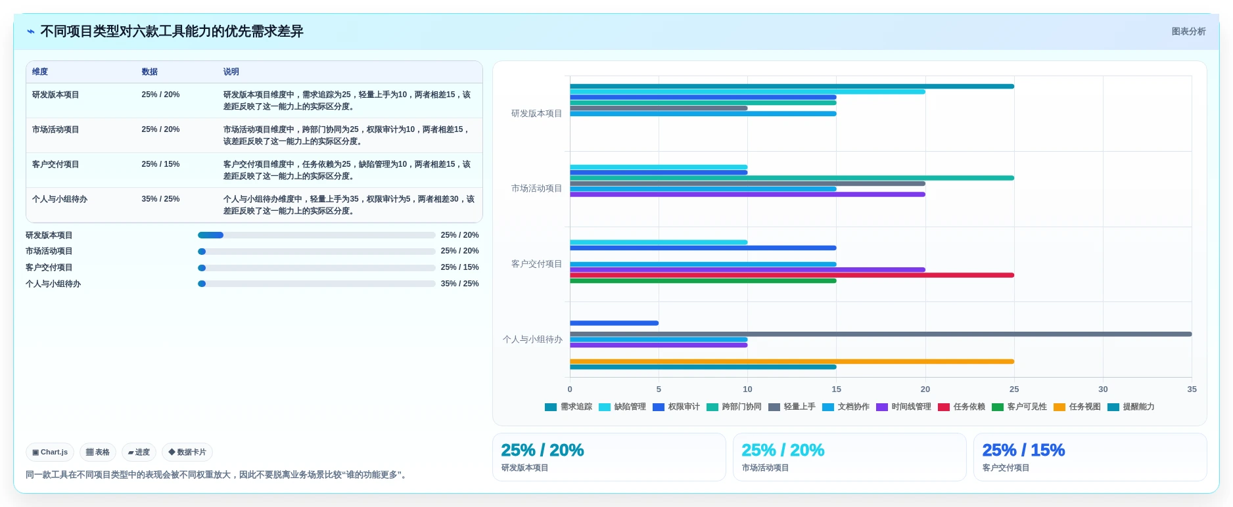Toggle the 需求追踪 legend swatch
This screenshot has height=507, width=1233.
[551, 407]
